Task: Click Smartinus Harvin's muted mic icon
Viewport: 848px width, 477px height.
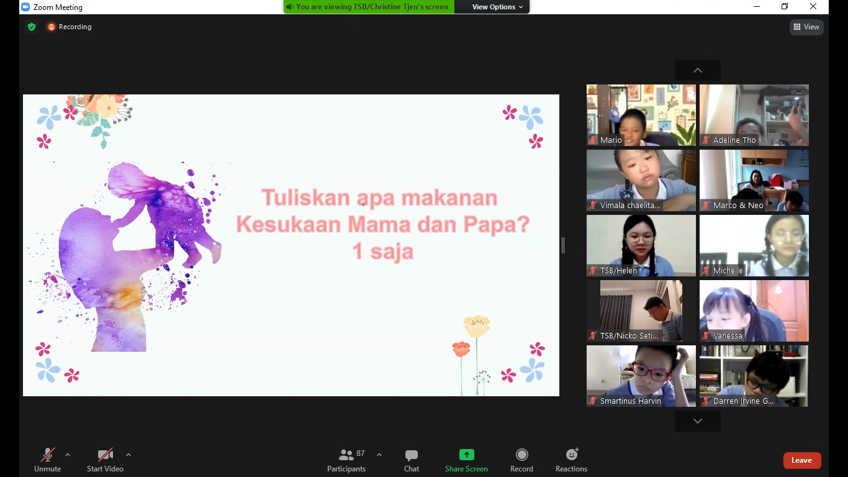Action: [x=593, y=401]
